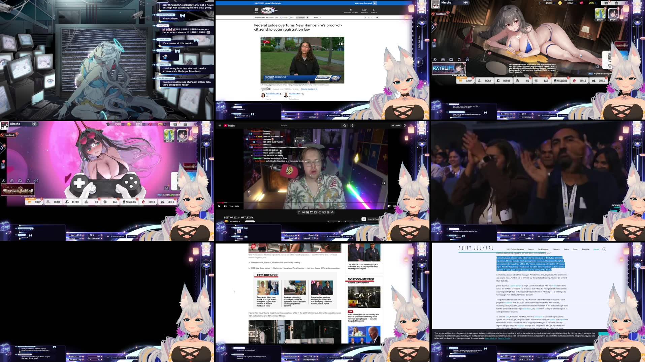Open DOCK in top-right game menu
Screen dimensions: 645x362
(x=485, y=81)
